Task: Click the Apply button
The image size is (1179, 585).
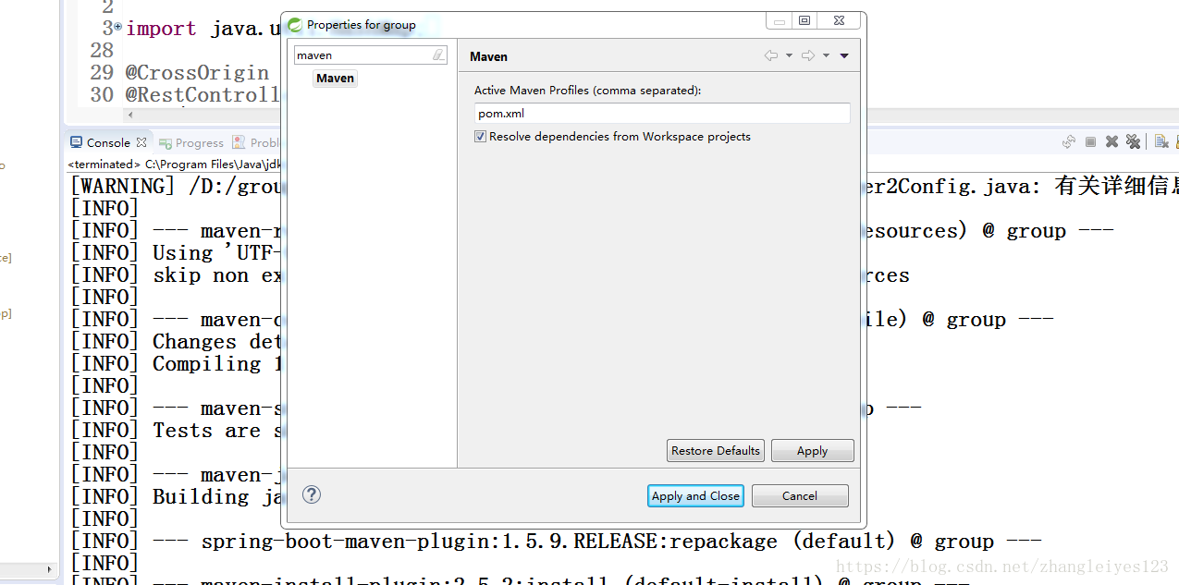Action: pyautogui.click(x=813, y=451)
